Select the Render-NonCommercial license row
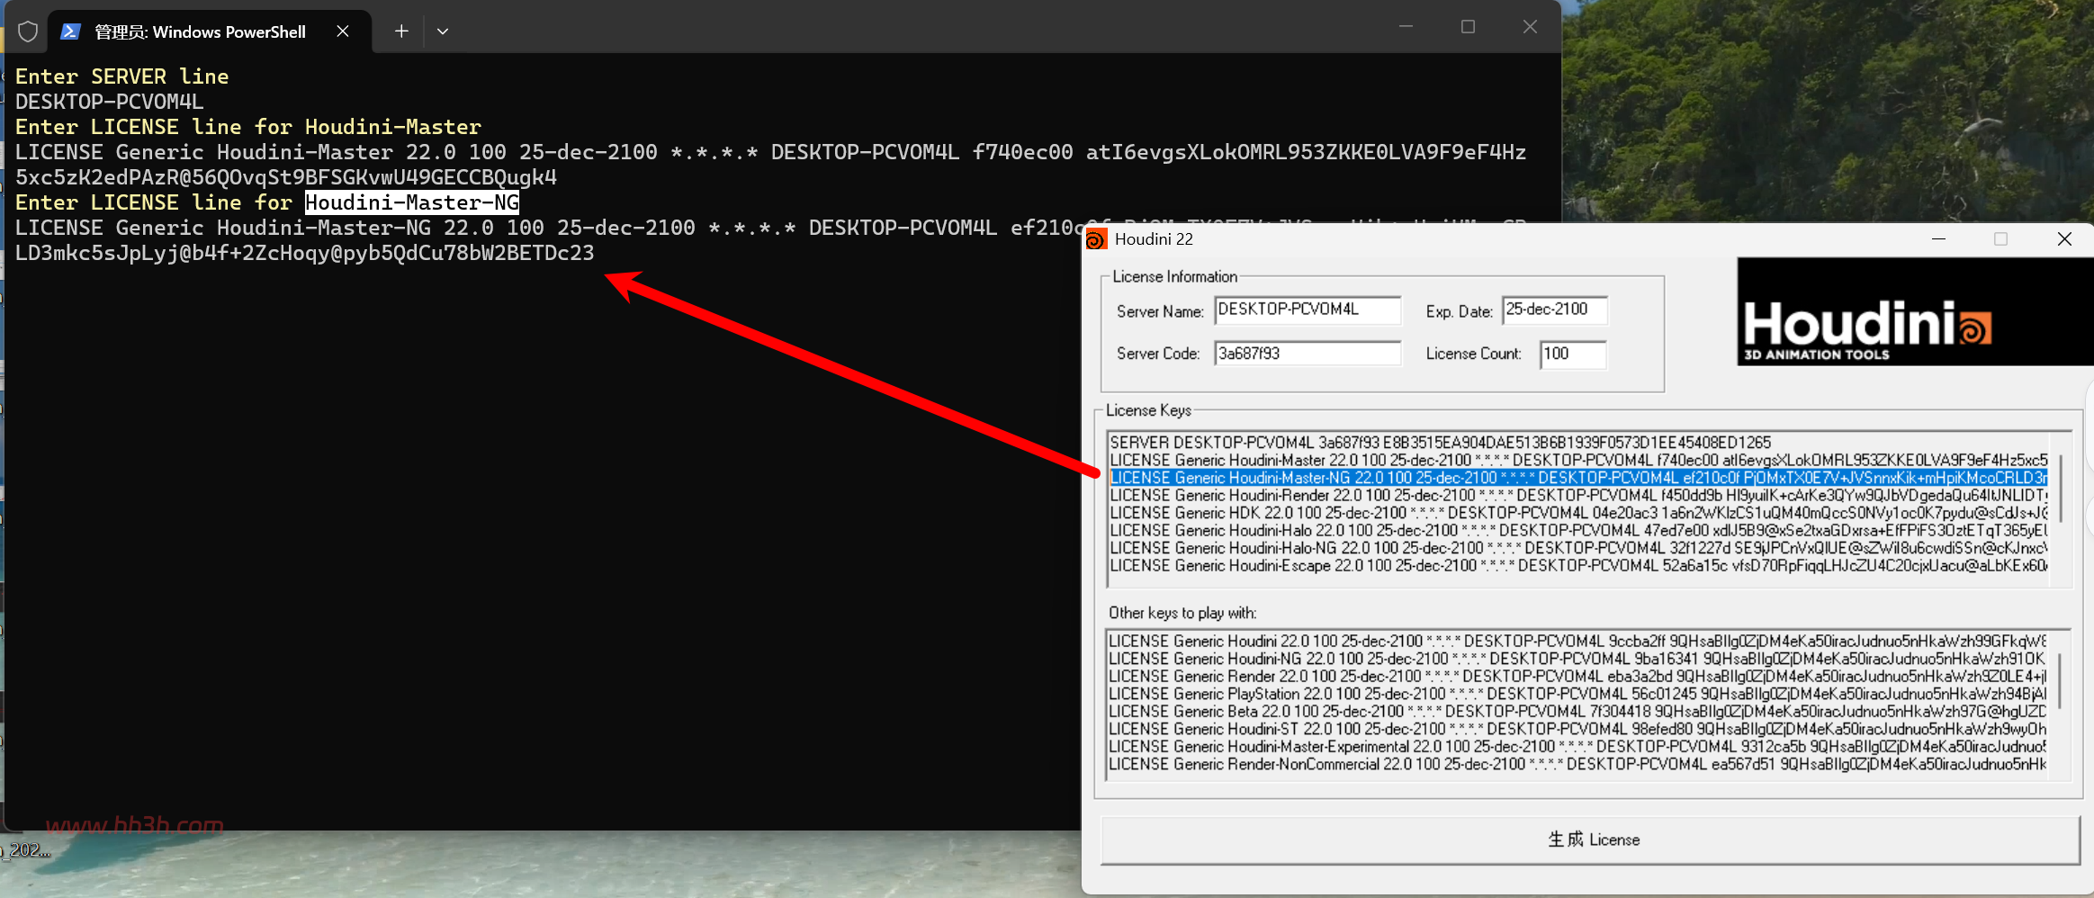 (x=1577, y=764)
